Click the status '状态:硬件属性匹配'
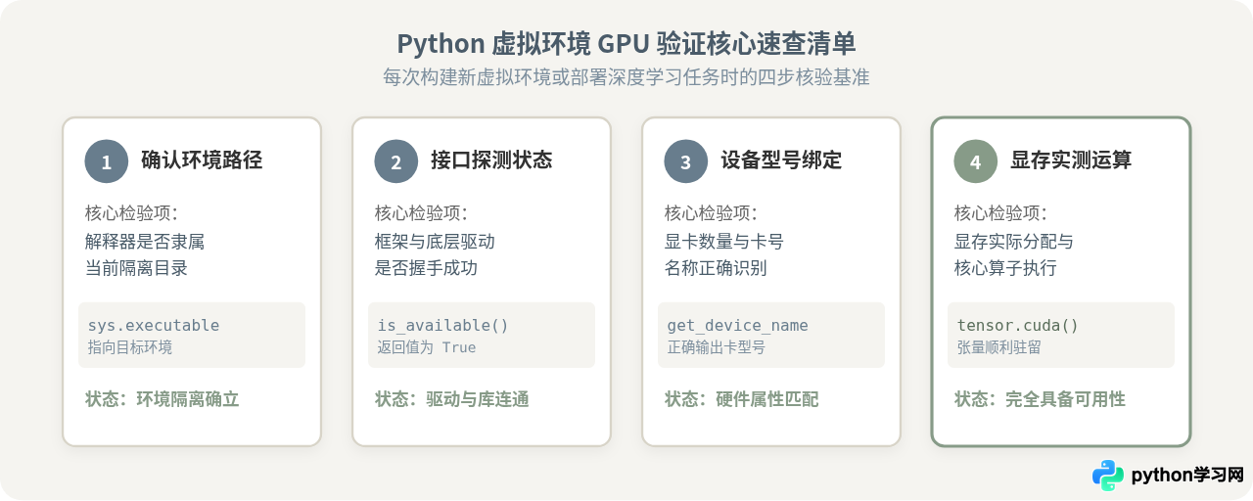The height and width of the screenshot is (501, 1253). tap(742, 399)
